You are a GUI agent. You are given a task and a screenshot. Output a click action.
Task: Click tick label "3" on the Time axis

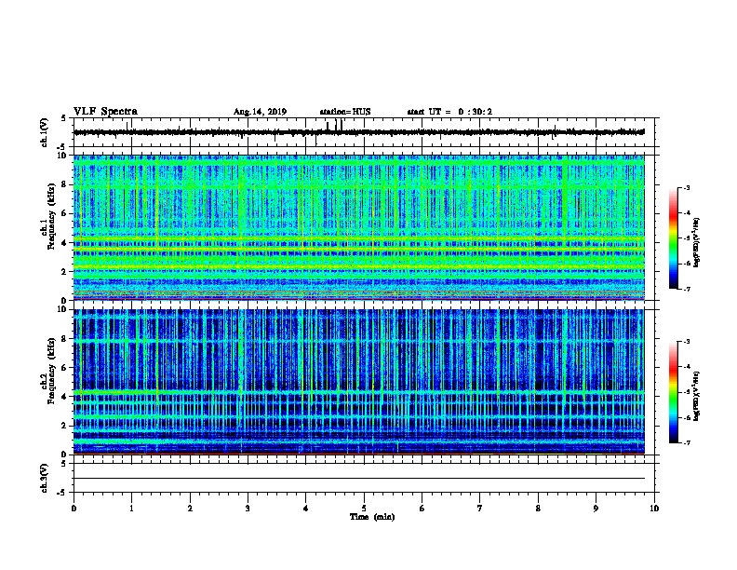coord(248,509)
